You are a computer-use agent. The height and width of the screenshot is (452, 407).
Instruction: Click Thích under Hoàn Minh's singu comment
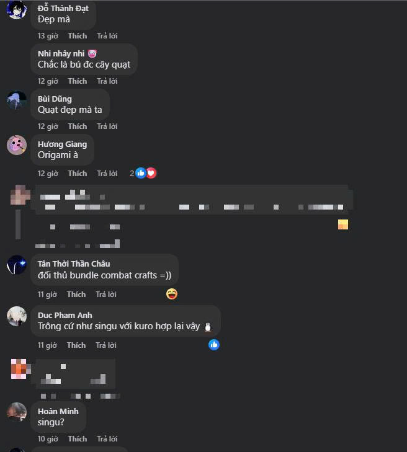click(78, 439)
